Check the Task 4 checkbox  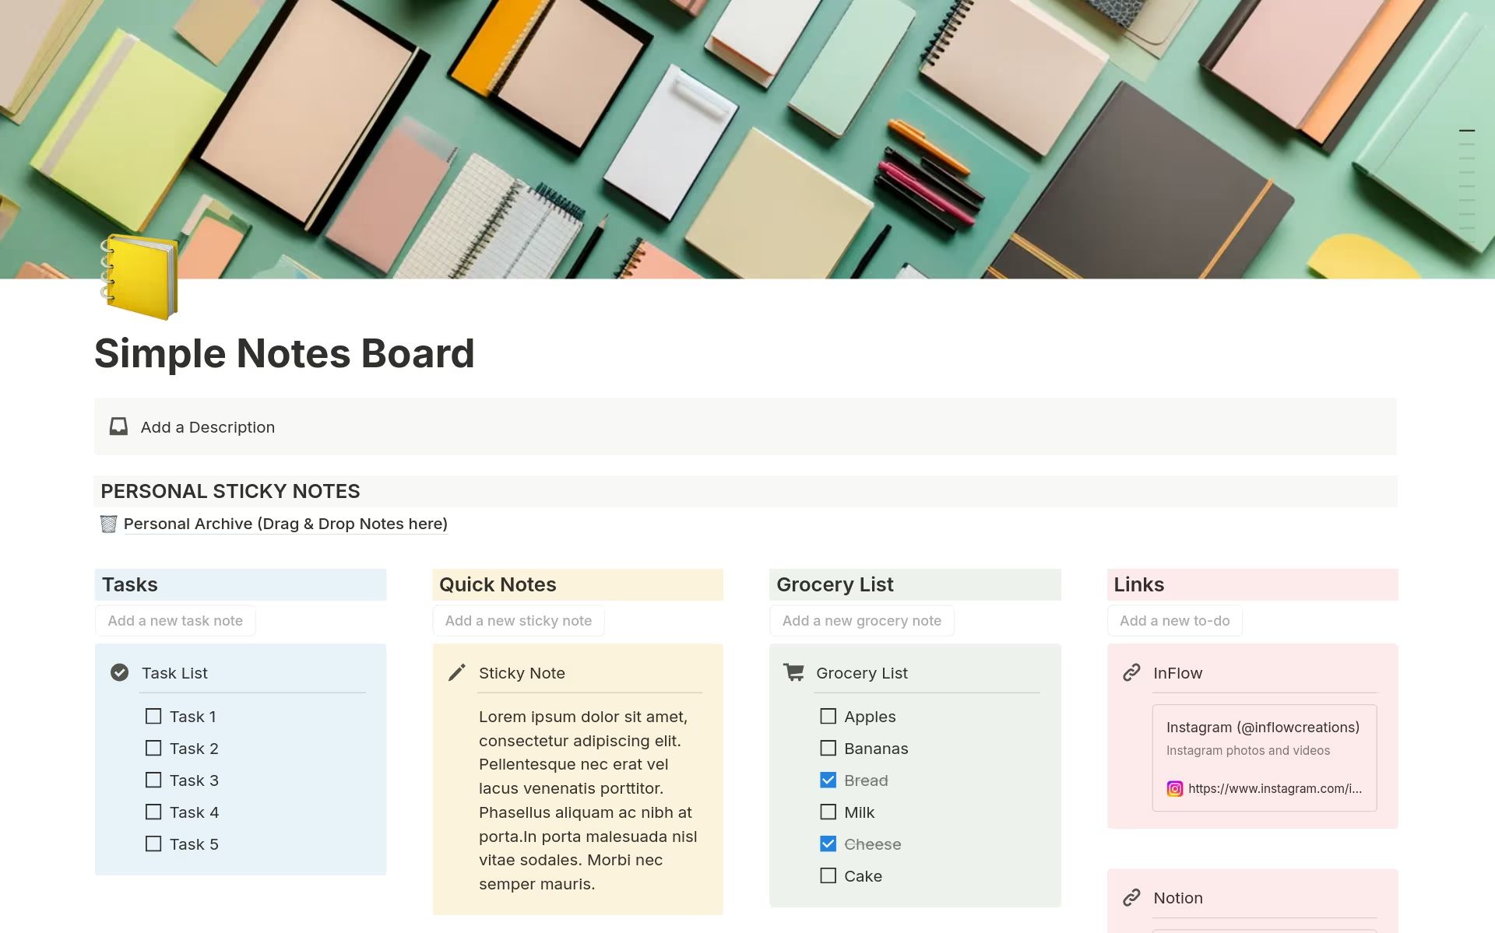pyautogui.click(x=153, y=812)
